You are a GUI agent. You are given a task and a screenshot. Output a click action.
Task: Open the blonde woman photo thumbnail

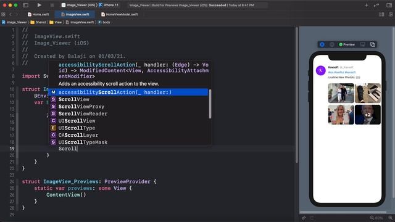point(341,115)
